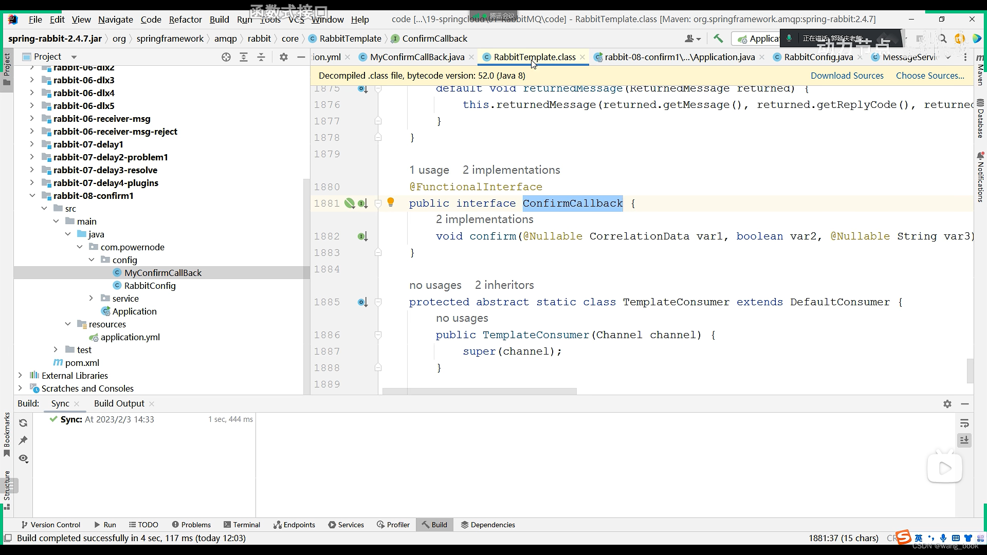The image size is (987, 555).
Task: Toggle the eye view options in Build panel
Action: pyautogui.click(x=23, y=458)
